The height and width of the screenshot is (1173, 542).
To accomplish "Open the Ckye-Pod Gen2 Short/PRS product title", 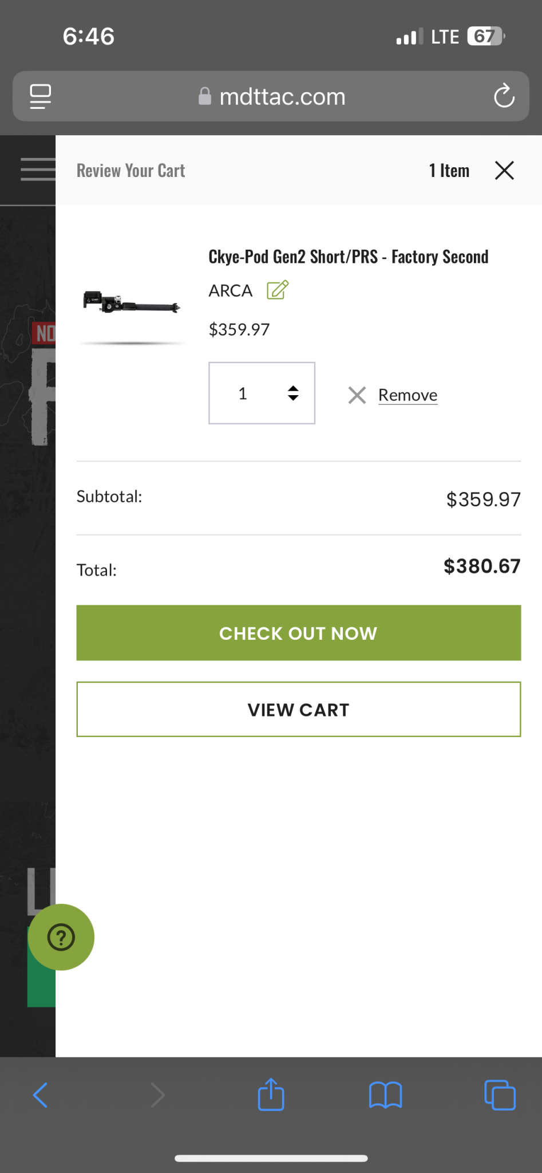I will [x=348, y=257].
